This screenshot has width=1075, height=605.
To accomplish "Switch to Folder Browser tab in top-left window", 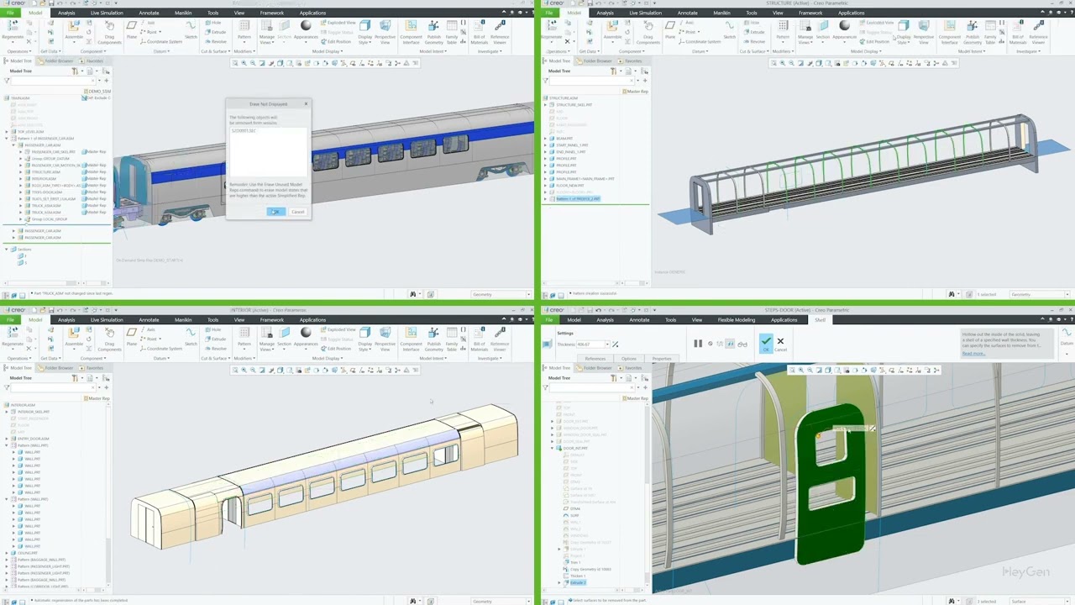I will 56,61.
